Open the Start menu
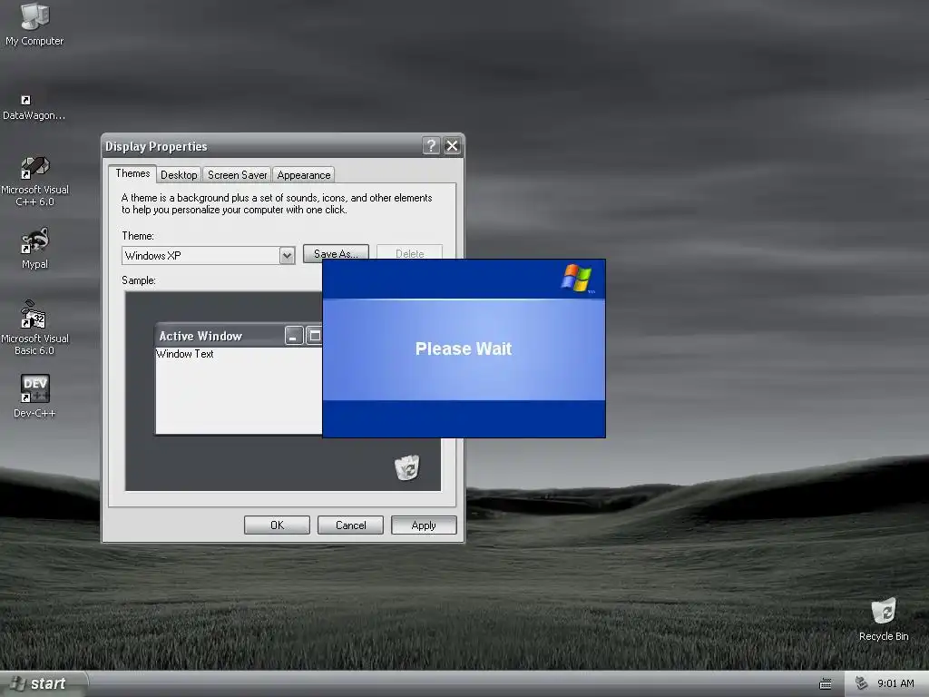The width and height of the screenshot is (929, 697). point(42,683)
